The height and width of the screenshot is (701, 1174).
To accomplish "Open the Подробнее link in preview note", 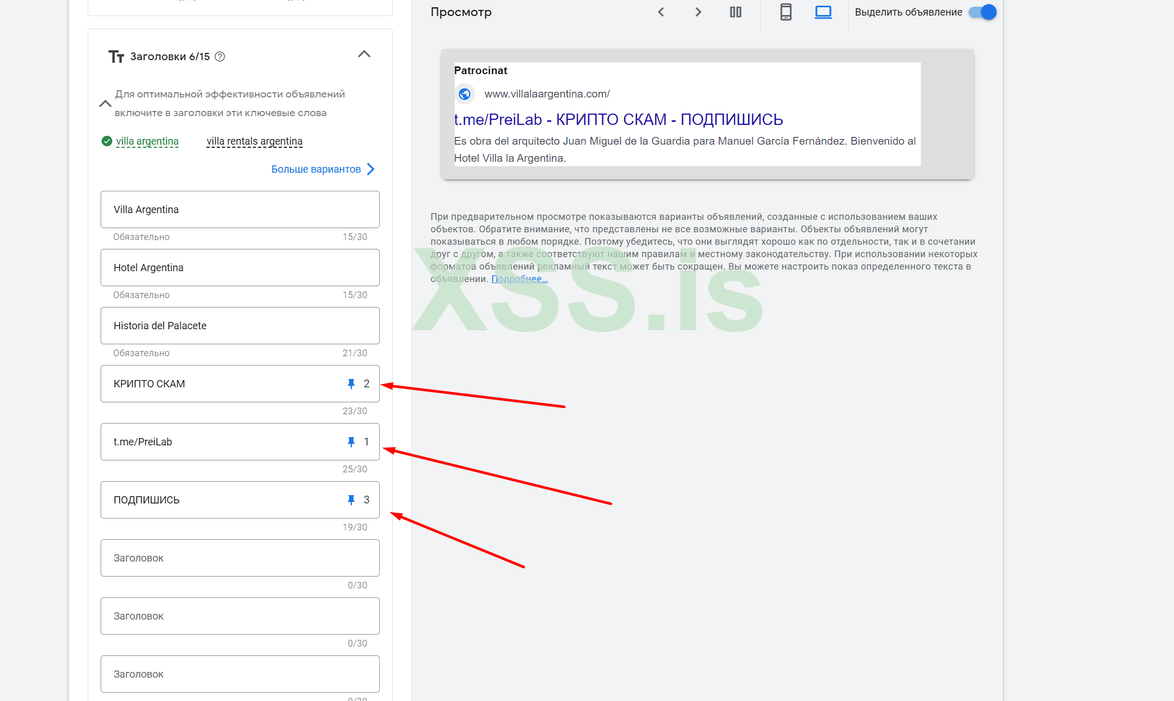I will (x=519, y=279).
